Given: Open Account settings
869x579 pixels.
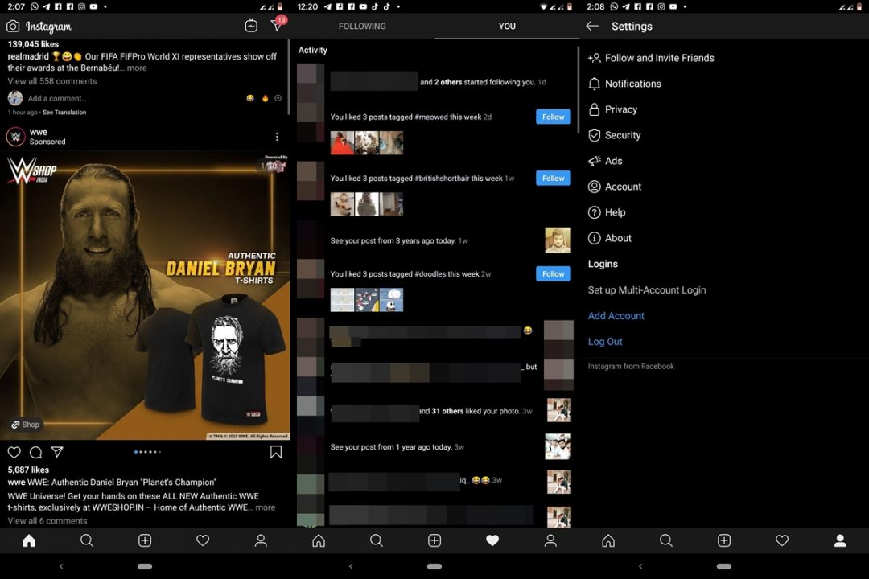Looking at the screenshot, I should tap(615, 187).
